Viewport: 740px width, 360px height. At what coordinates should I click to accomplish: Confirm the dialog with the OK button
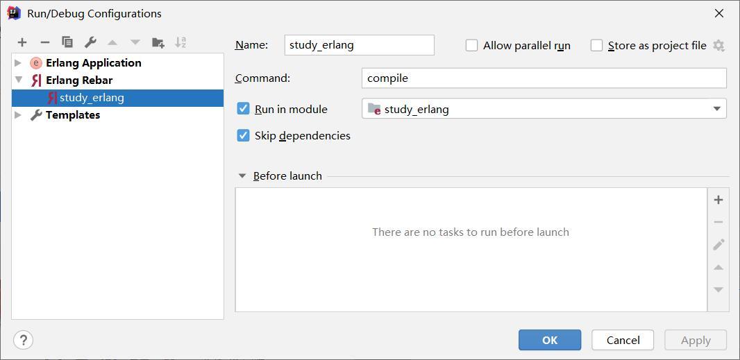tap(550, 340)
